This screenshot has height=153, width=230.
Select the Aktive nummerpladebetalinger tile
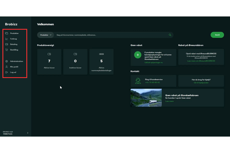point(101,62)
